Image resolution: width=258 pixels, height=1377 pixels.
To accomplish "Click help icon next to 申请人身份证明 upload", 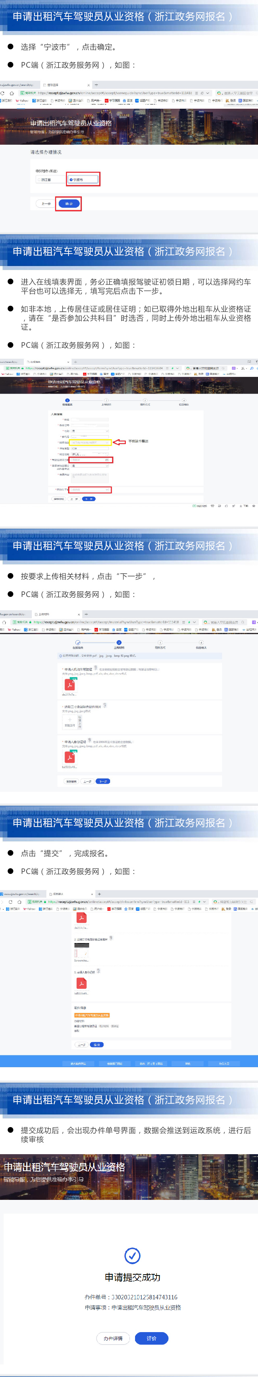I will [x=89, y=740].
